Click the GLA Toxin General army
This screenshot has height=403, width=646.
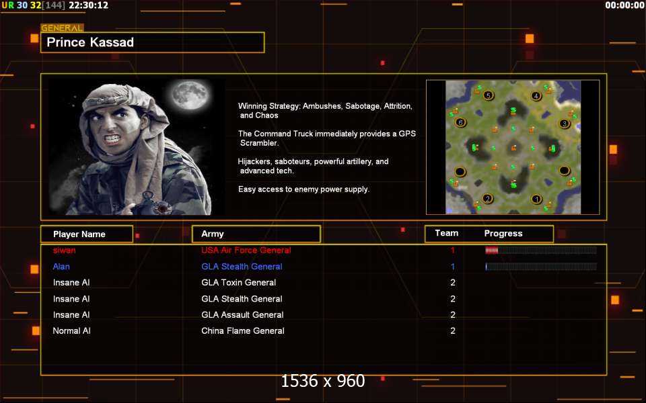tap(238, 283)
